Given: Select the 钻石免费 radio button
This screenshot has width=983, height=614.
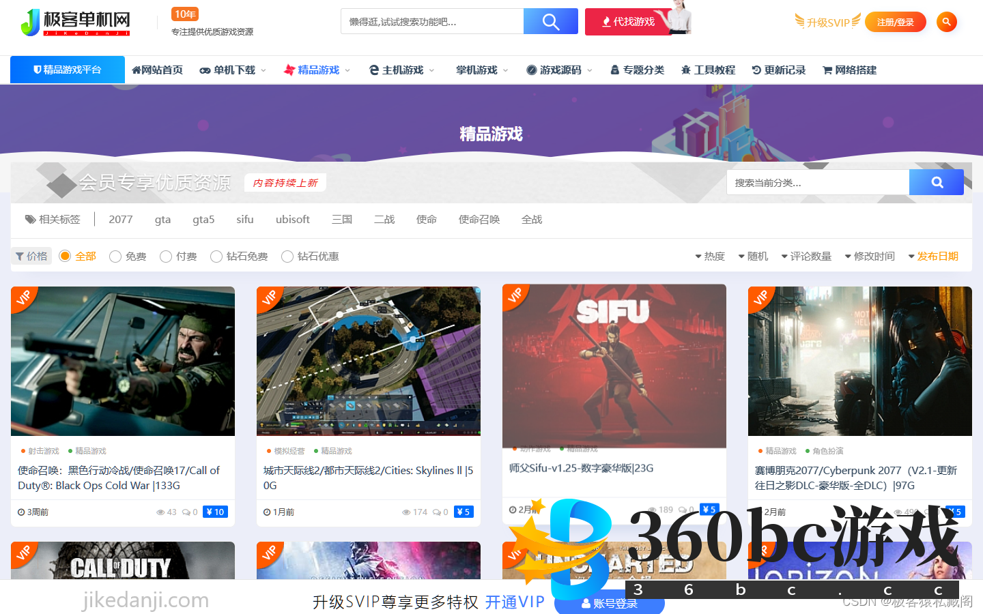Looking at the screenshot, I should [216, 257].
